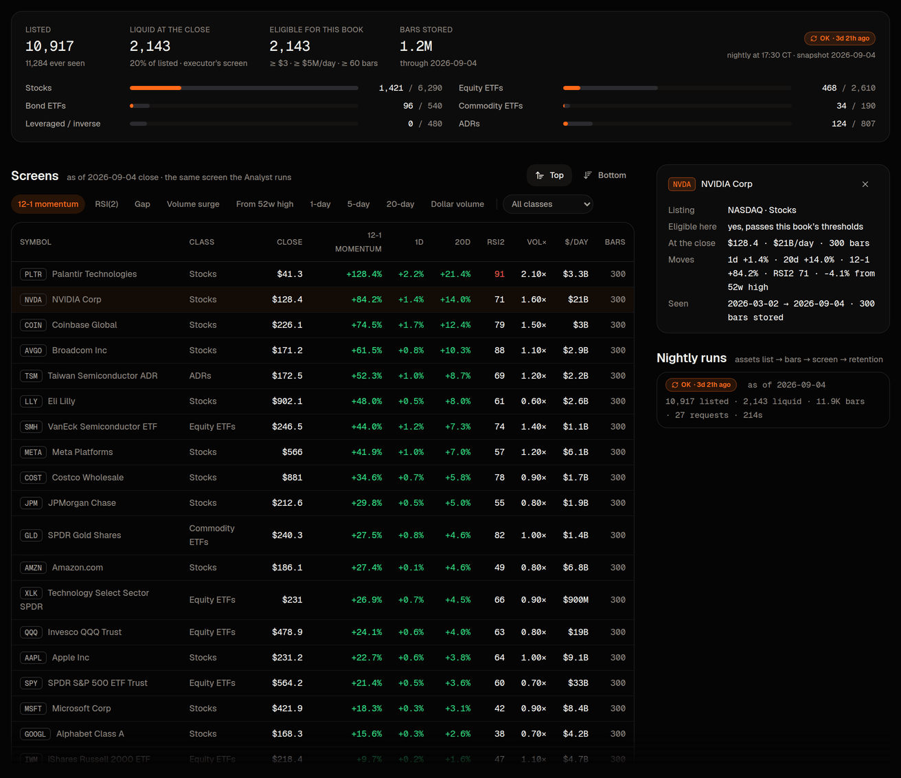The image size is (901, 778).
Task: Sort by the 1D column header
Action: point(419,242)
